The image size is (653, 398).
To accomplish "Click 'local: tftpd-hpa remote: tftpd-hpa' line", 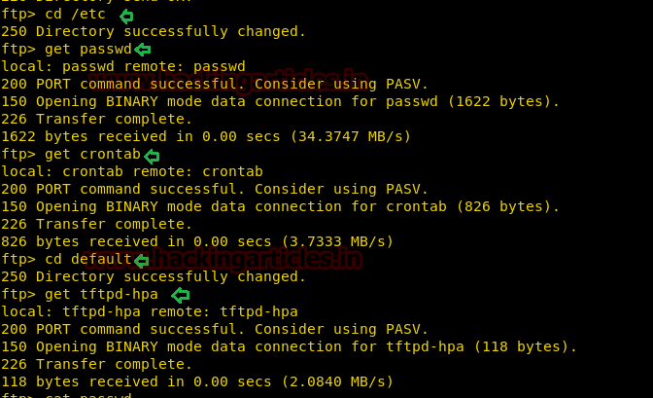I will click(x=150, y=312).
